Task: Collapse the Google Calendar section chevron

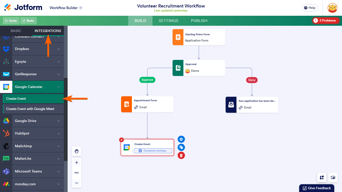Action: tap(59, 87)
